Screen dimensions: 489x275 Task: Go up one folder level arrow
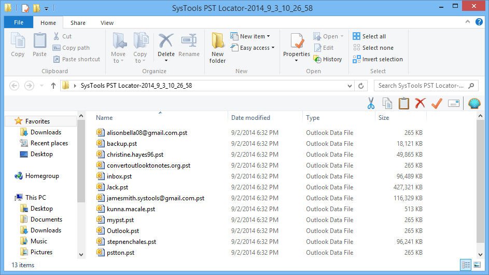(53, 86)
